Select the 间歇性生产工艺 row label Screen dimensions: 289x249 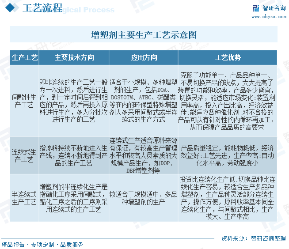point(24,101)
